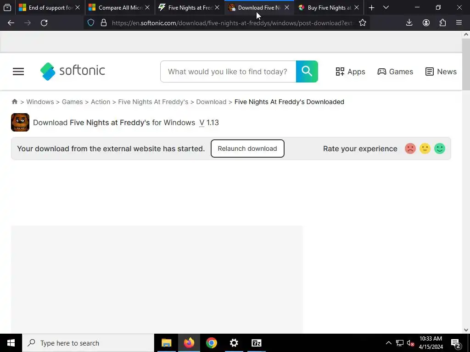The width and height of the screenshot is (470, 352).
Task: Click the Freddy game thumbnail icon
Action: click(20, 122)
